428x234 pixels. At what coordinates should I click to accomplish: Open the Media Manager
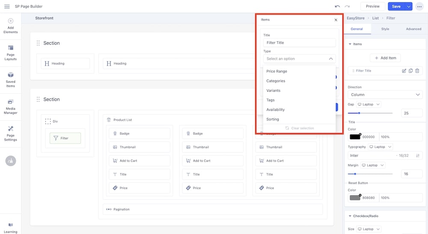tap(11, 107)
